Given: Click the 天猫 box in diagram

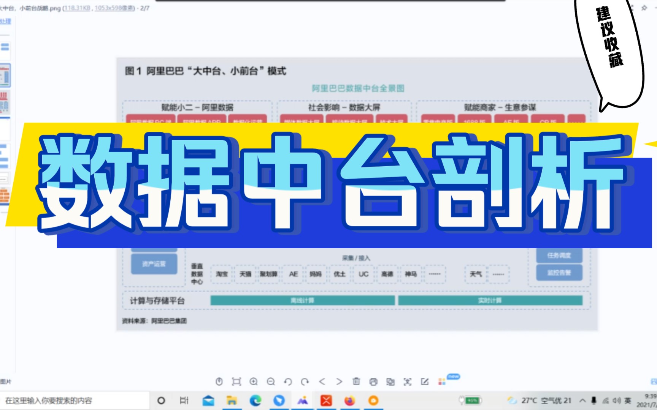Looking at the screenshot, I should coord(245,274).
